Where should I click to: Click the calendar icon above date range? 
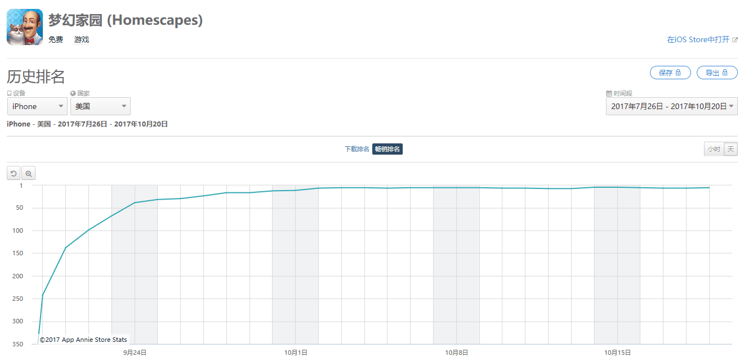609,93
